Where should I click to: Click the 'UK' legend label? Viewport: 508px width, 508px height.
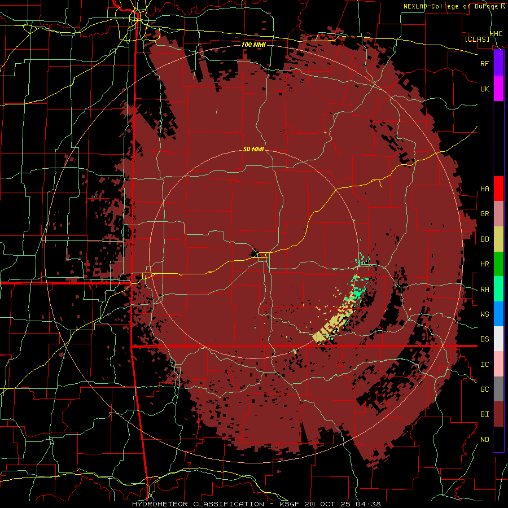point(484,89)
